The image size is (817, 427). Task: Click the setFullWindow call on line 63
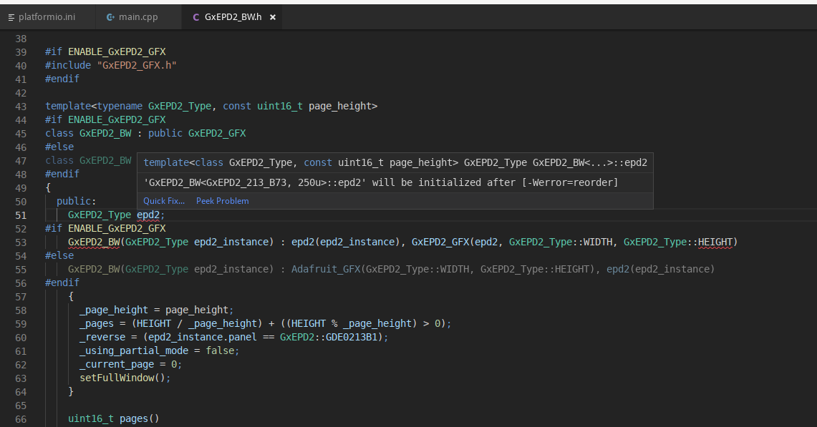[122, 378]
